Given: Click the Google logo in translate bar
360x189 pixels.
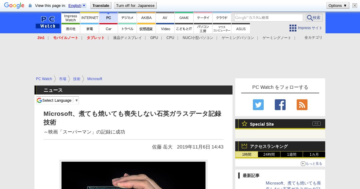Looking at the screenshot, I should click(x=14, y=5).
